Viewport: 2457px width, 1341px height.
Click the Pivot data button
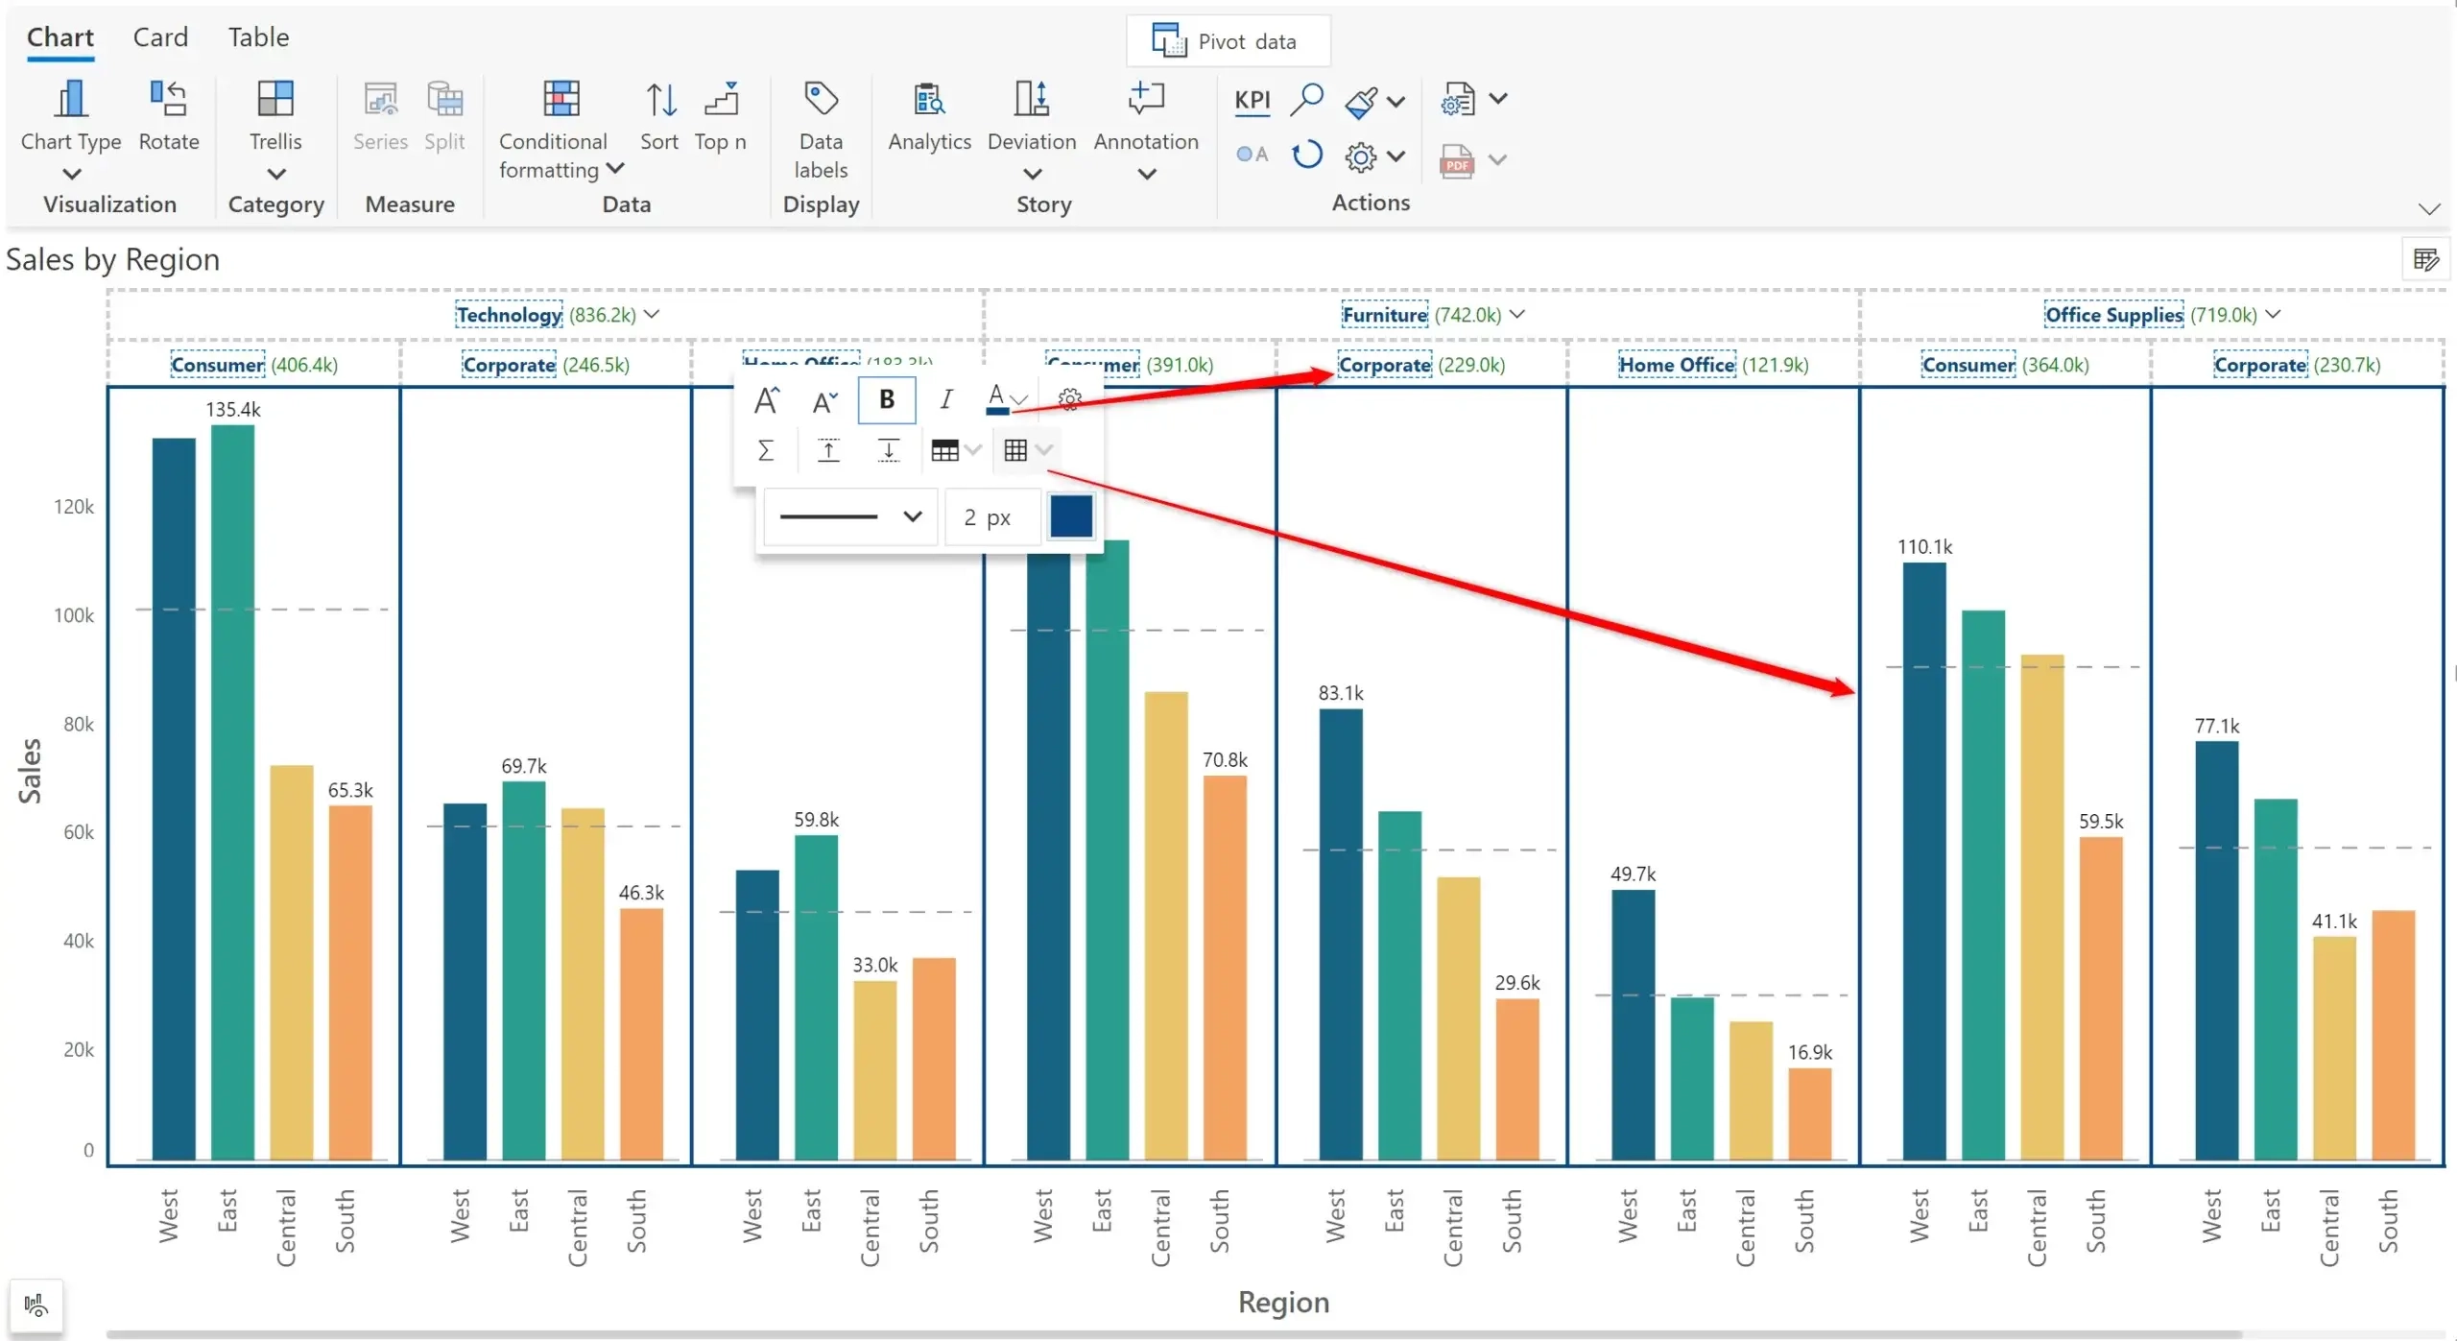point(1228,41)
